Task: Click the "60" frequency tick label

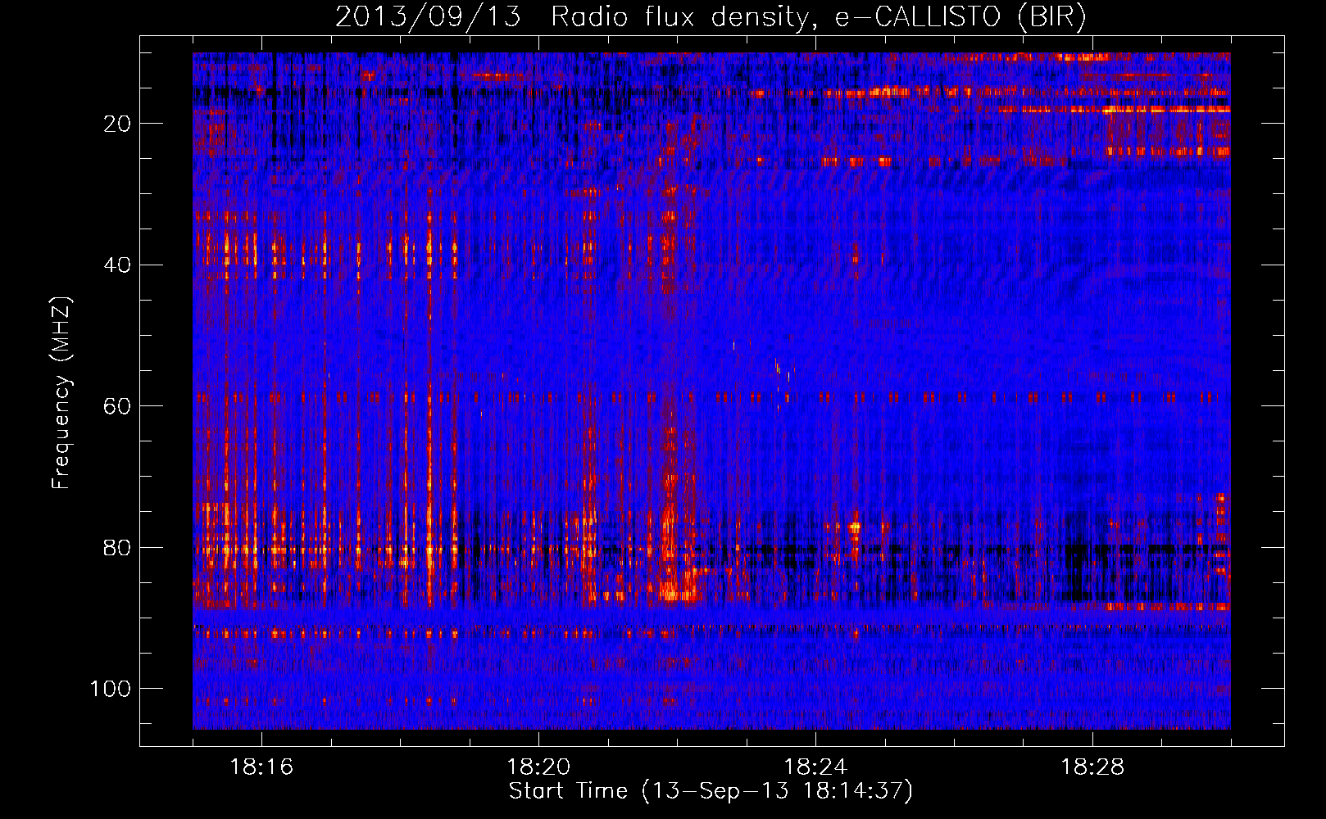Action: click(x=118, y=407)
